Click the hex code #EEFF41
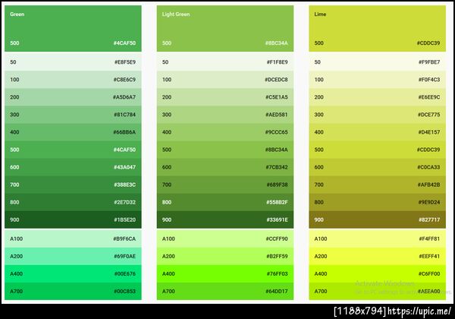Screen dimensions: 455x319 click(x=429, y=256)
